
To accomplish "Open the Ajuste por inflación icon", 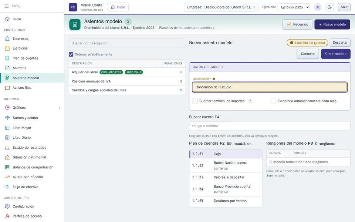I will (x=7, y=177).
